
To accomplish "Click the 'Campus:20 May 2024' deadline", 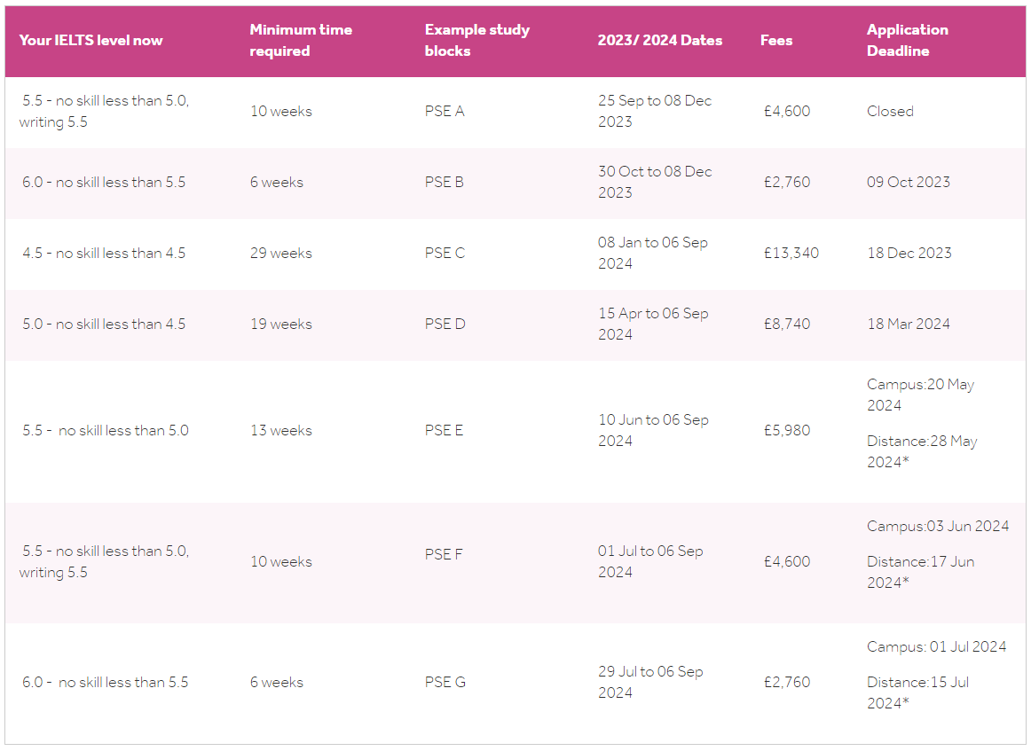I will (x=921, y=395).
